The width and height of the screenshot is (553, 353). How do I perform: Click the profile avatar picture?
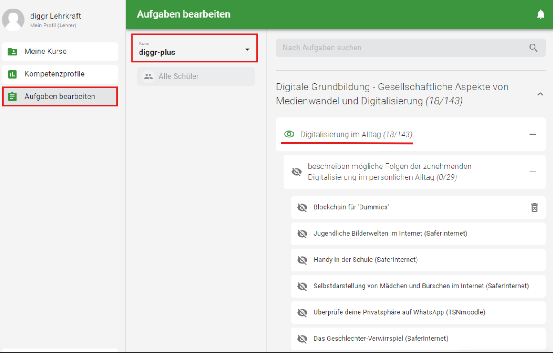(13, 19)
